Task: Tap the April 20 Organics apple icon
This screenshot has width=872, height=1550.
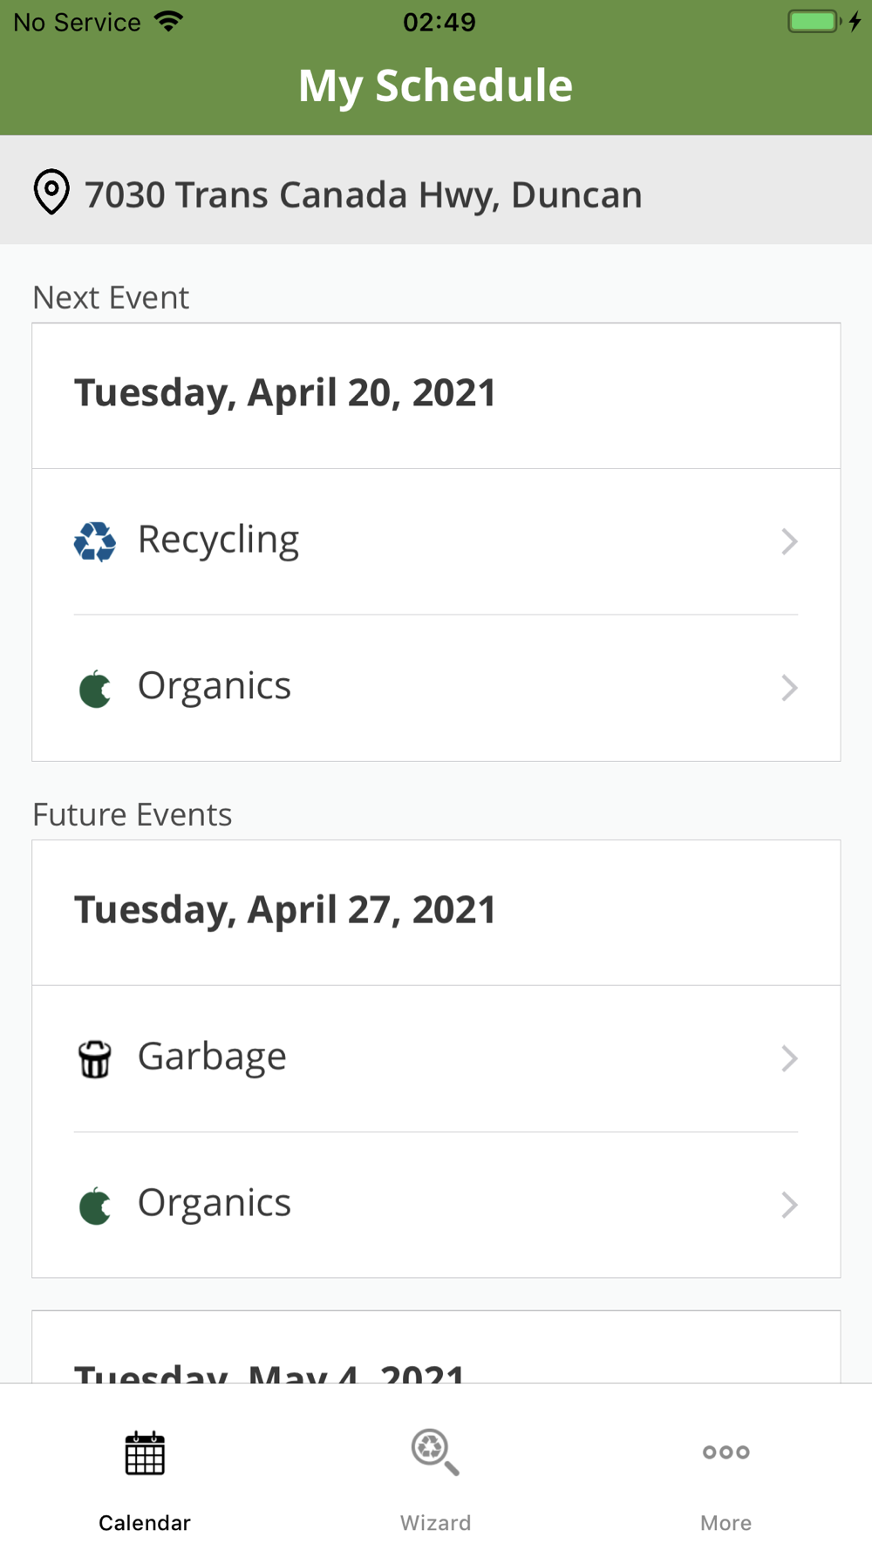Action: [95, 689]
